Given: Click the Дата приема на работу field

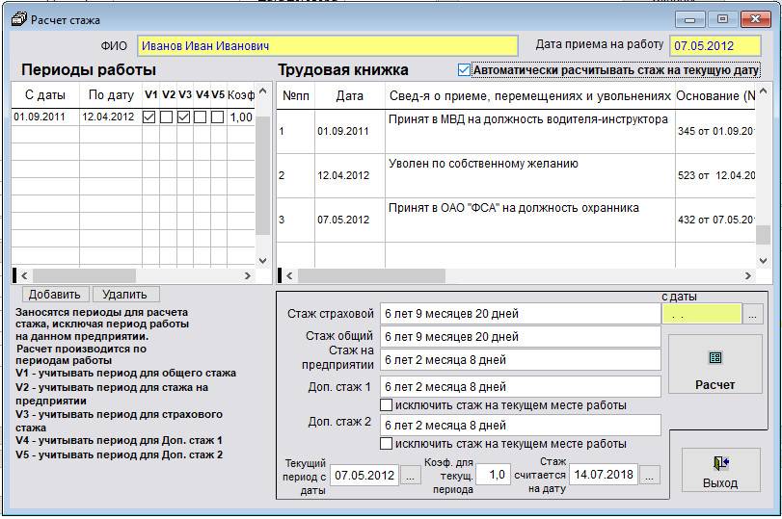Looking at the screenshot, I should coord(715,45).
